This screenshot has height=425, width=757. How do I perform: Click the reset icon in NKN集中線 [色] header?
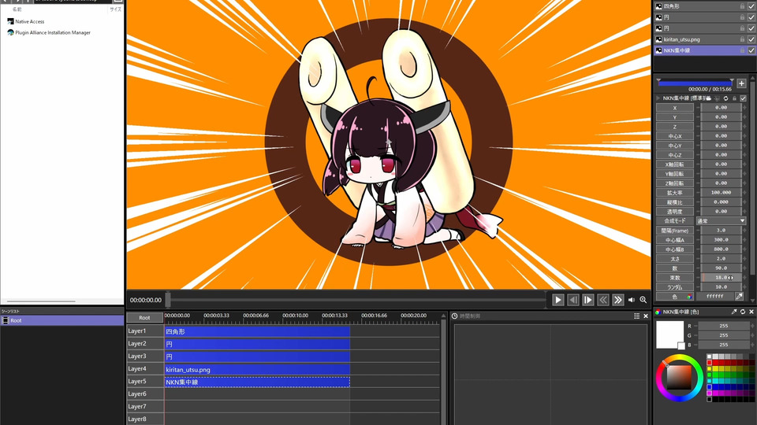coord(743,312)
